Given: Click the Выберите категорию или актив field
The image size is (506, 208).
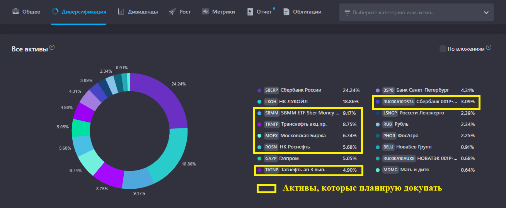Looking at the screenshot, I should (416, 12).
